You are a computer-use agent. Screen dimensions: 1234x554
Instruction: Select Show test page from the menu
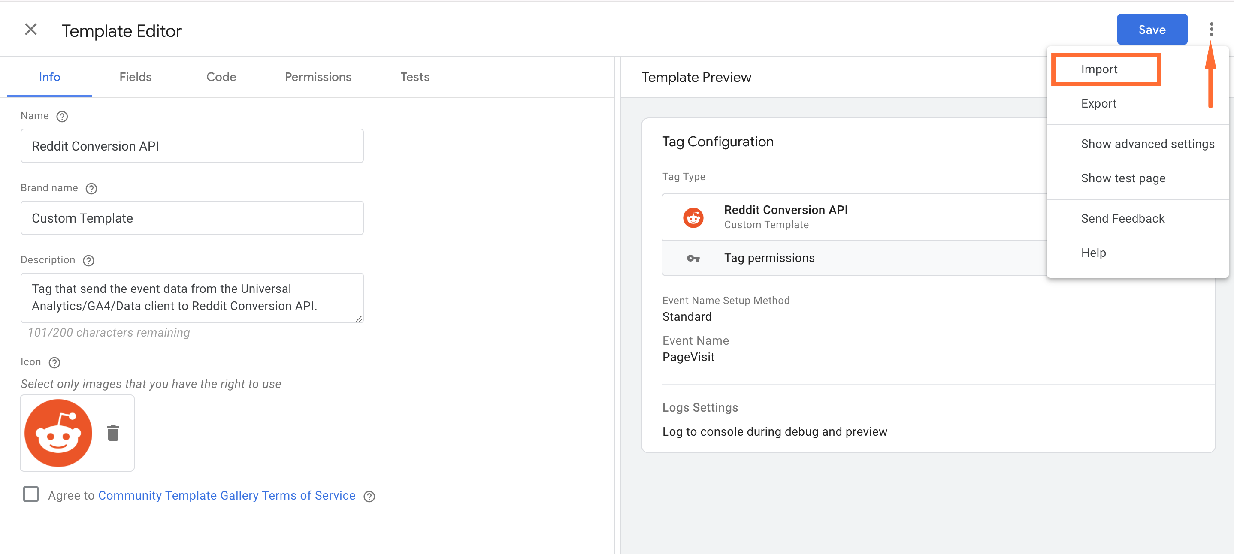pyautogui.click(x=1123, y=178)
